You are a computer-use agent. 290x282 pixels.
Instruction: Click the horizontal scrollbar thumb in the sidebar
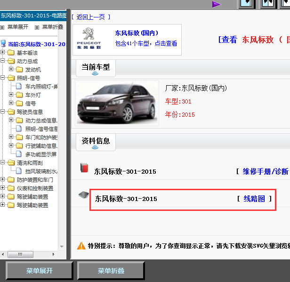20,254
